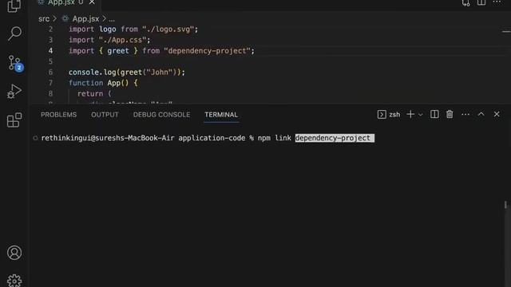Image resolution: width=511 pixels, height=287 pixels.
Task: Open terminal panel More Actions
Action: point(465,114)
